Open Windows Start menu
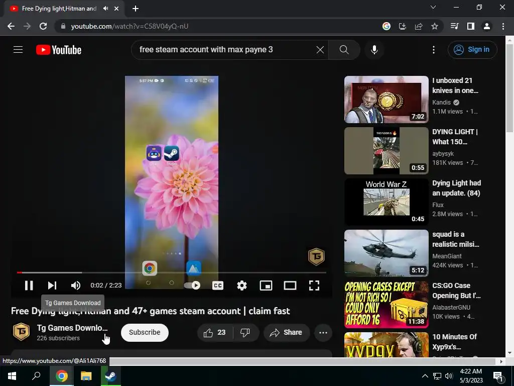Viewport: 514px width, 386px height. point(12,376)
